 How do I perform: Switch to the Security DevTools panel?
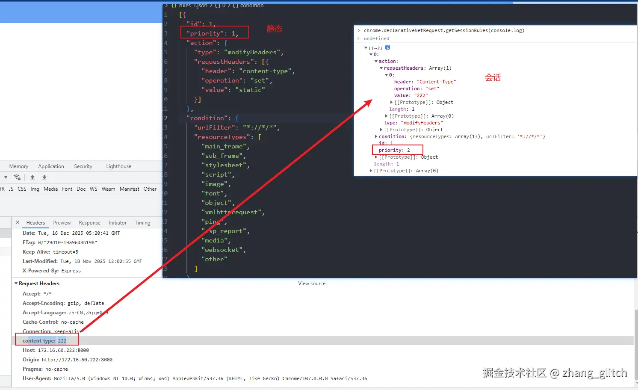(83, 166)
